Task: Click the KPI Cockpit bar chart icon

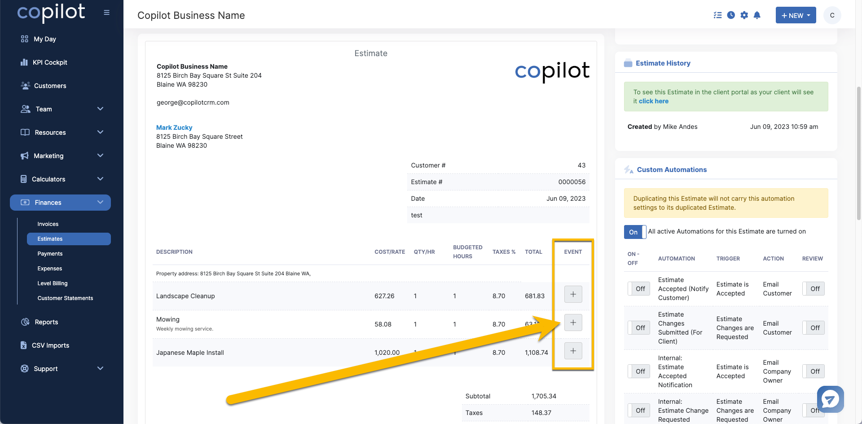Action: [x=24, y=62]
